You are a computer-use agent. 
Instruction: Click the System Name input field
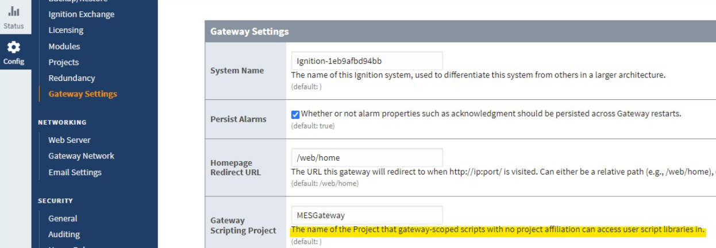pos(367,61)
